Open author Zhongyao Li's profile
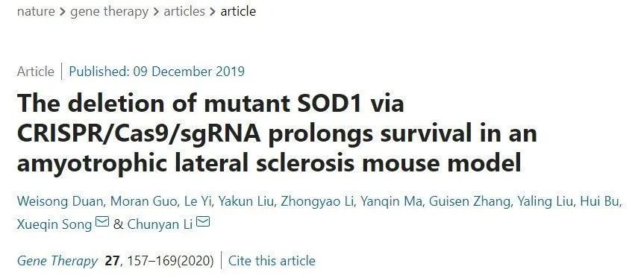The height and width of the screenshot is (278, 641). tap(317, 202)
